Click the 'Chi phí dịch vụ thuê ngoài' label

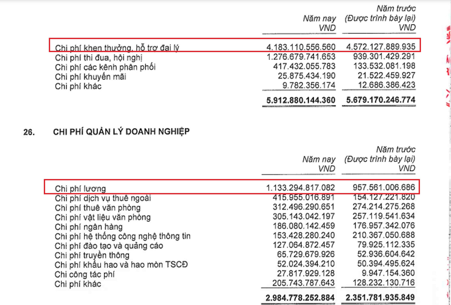tap(103, 198)
